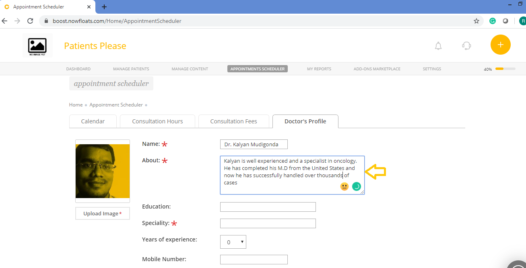Click the browser address bar URL
Screen dimensions: 526x268
[x=117, y=21]
